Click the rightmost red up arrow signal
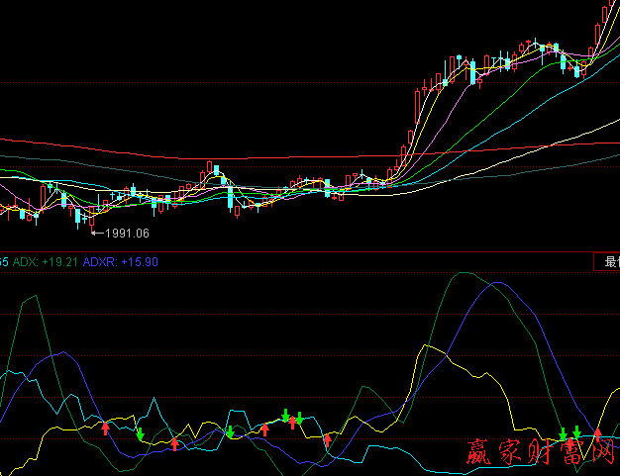The height and width of the screenshot is (476, 620). (597, 433)
